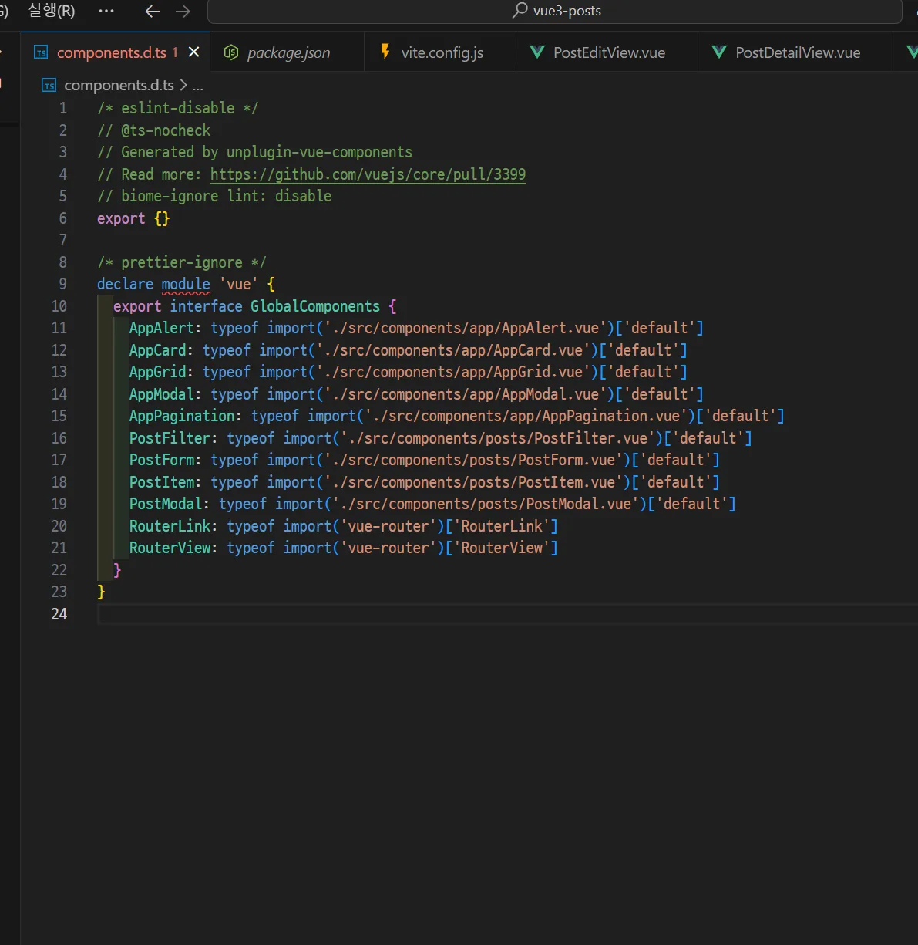Click the PostItem property name
Screen dimensions: 918x945
(x=162, y=482)
